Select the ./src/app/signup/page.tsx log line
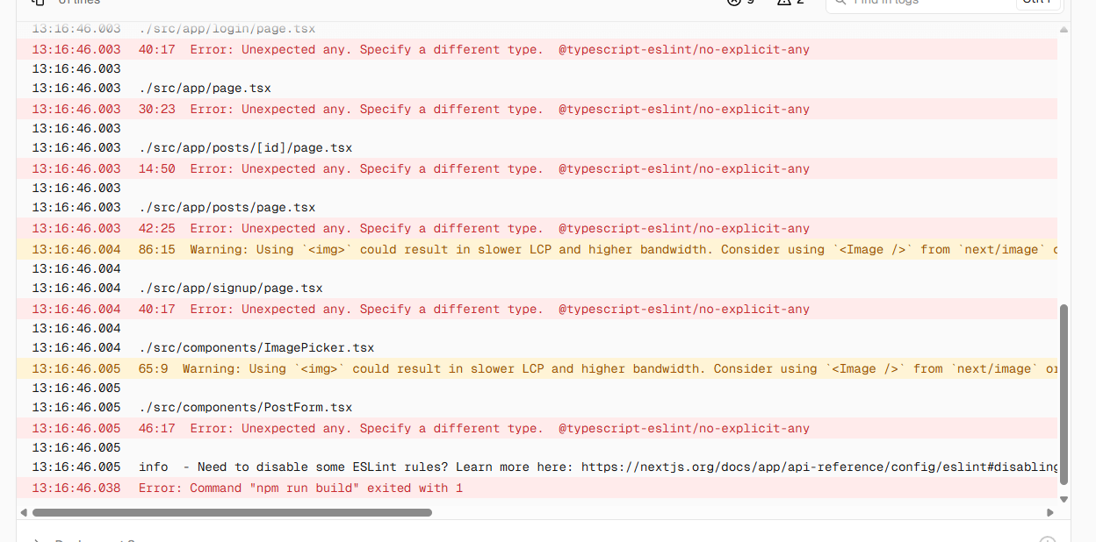This screenshot has width=1096, height=542. [x=231, y=289]
